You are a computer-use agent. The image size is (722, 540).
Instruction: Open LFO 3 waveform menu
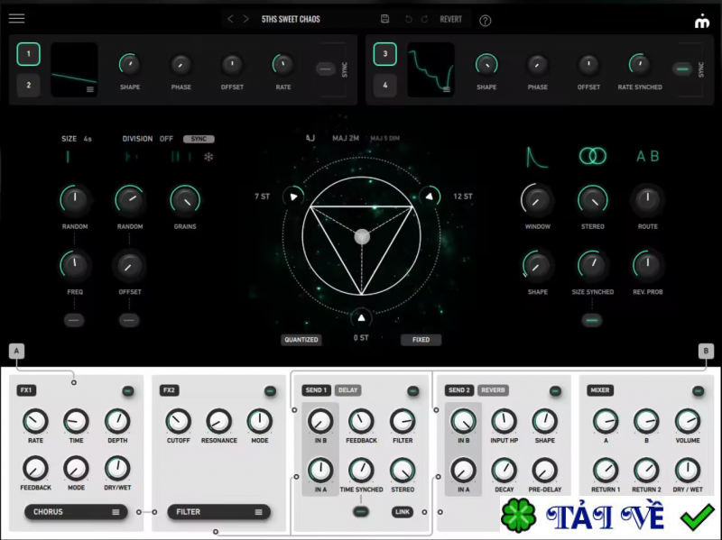[447, 89]
